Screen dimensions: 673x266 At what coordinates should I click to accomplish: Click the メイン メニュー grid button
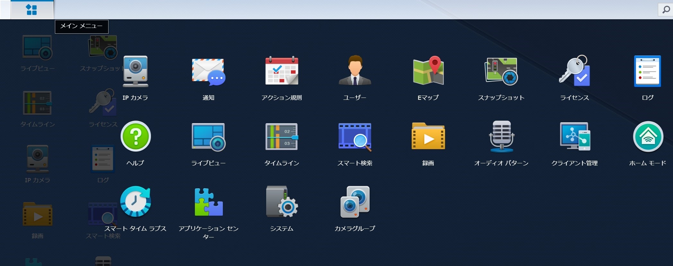click(x=32, y=10)
